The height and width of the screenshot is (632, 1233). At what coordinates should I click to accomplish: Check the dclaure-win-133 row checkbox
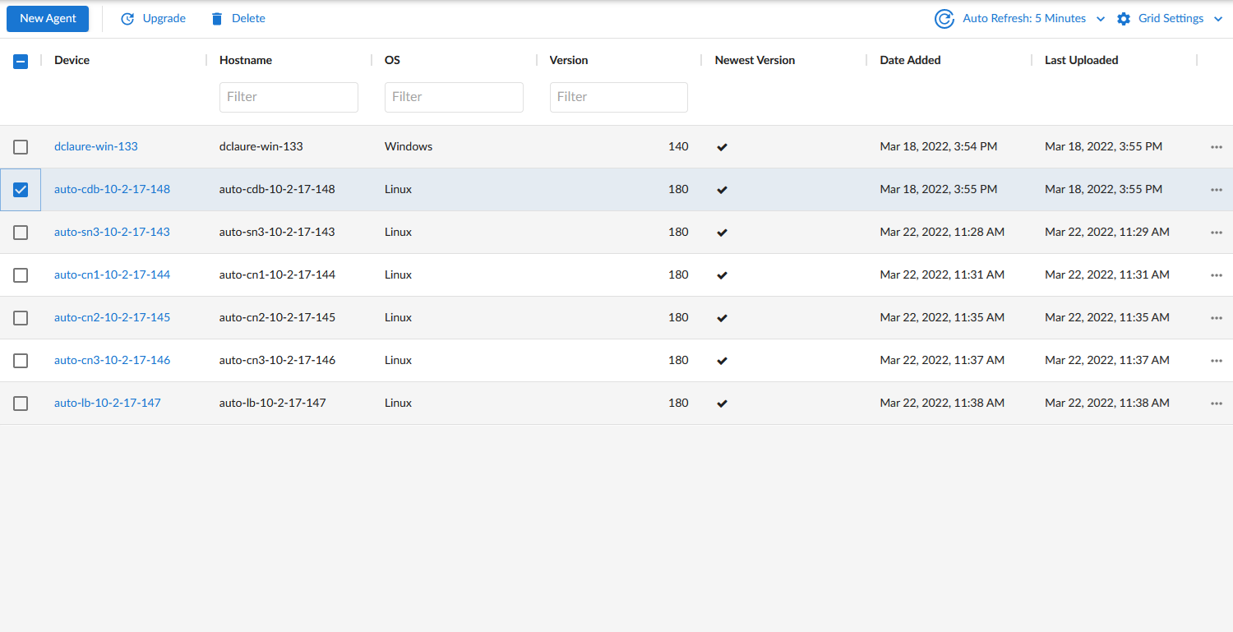(x=21, y=147)
